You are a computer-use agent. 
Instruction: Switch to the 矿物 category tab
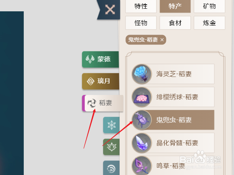(210, 7)
